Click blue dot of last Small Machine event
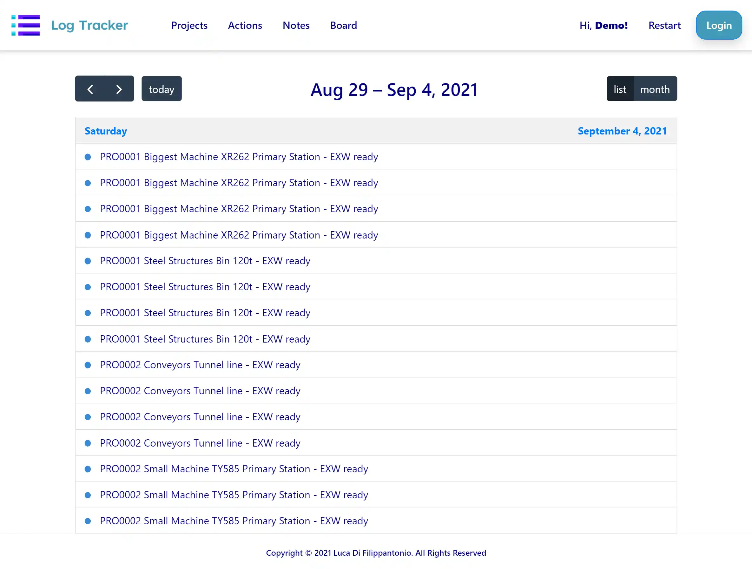Image resolution: width=752 pixels, height=569 pixels. click(88, 521)
